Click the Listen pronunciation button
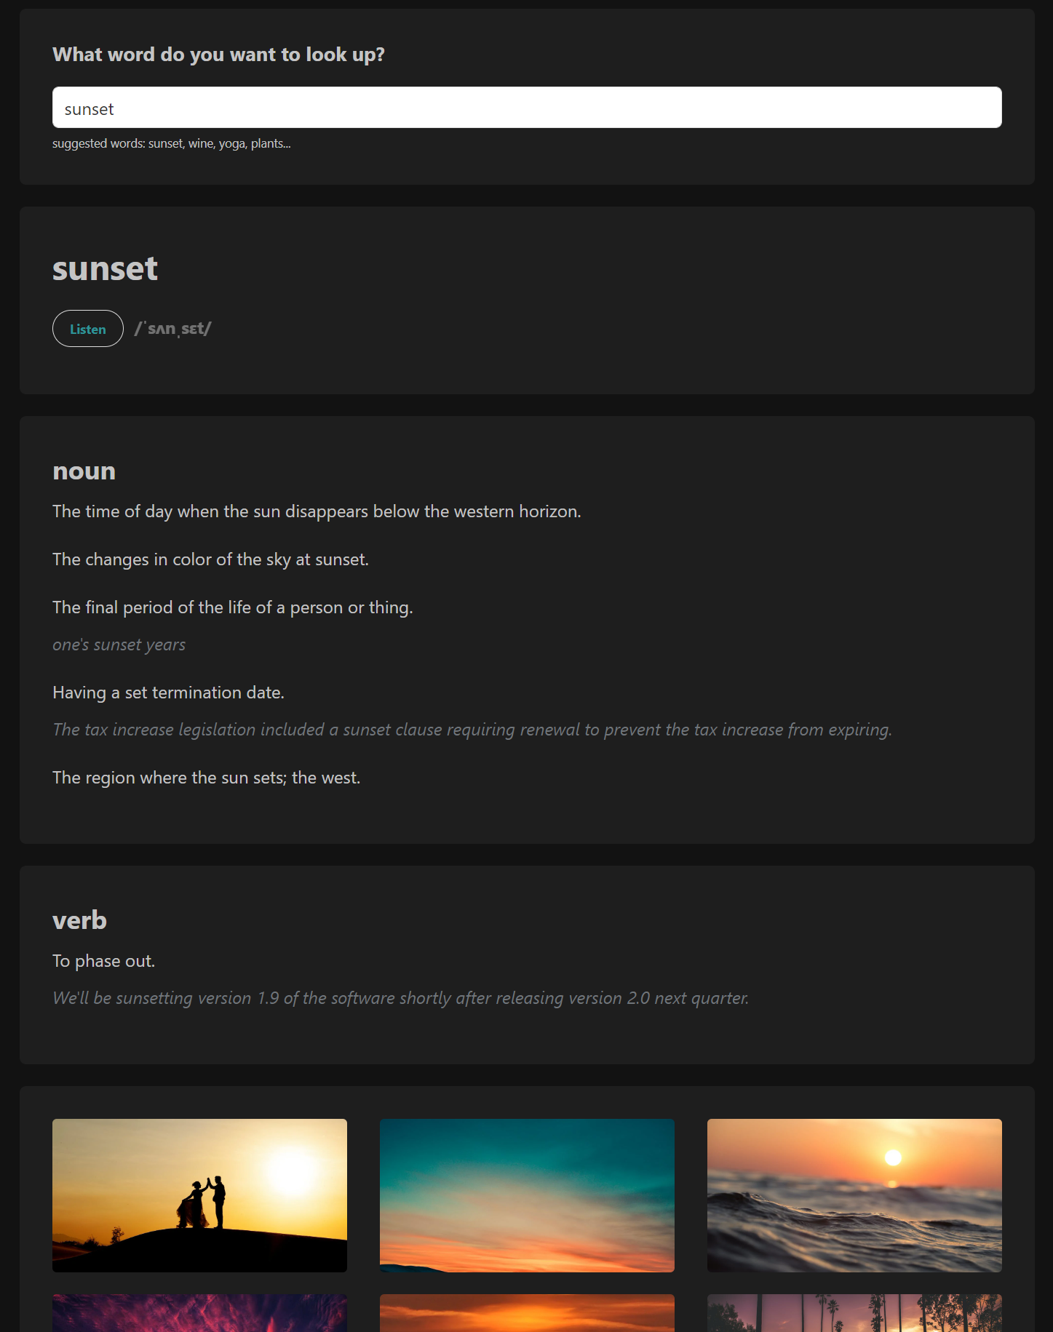Viewport: 1053px width, 1332px height. (88, 329)
